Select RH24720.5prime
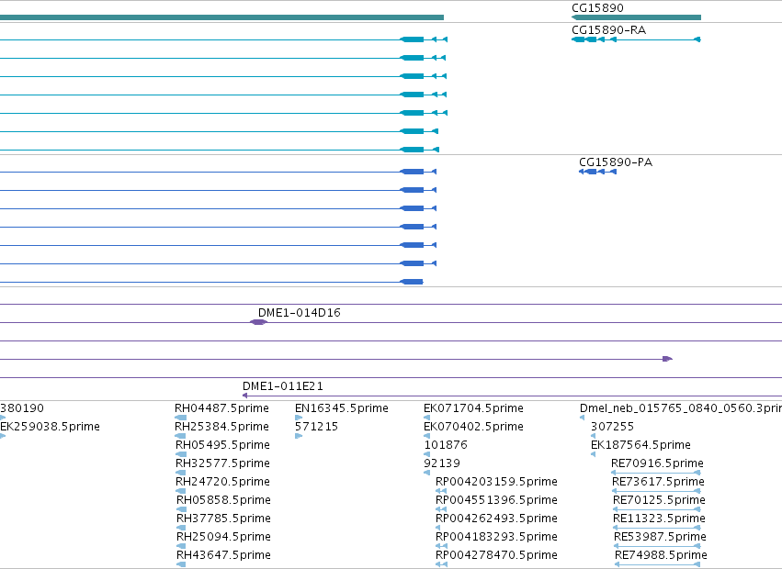782x569 pixels. 222,481
